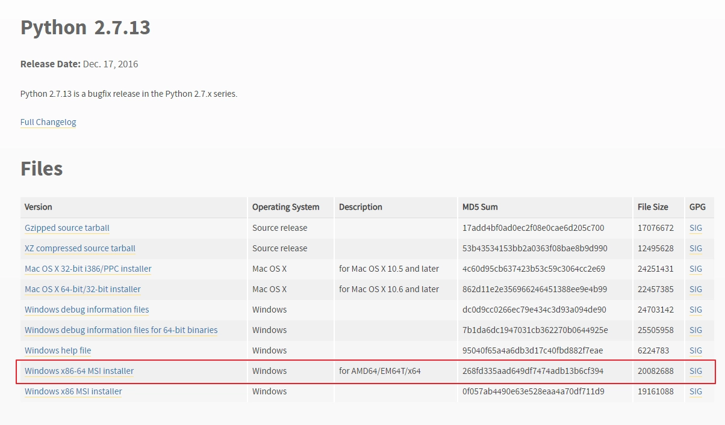Download Windows x86 MSI installer
Image resolution: width=725 pixels, height=425 pixels.
(73, 391)
